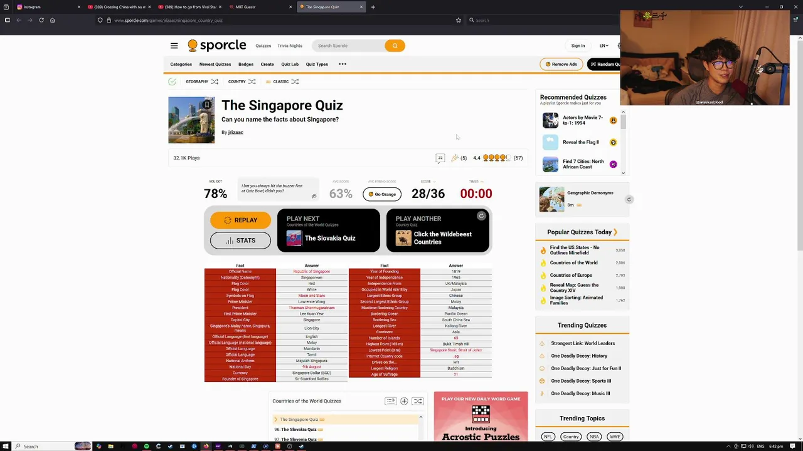Toggle the browser sidebar panel
The width and height of the screenshot is (803, 451).
[8, 20]
